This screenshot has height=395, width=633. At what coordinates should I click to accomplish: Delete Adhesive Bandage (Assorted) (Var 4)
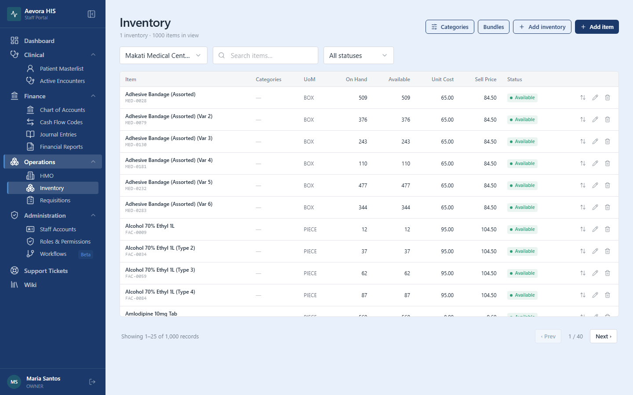pyautogui.click(x=608, y=163)
